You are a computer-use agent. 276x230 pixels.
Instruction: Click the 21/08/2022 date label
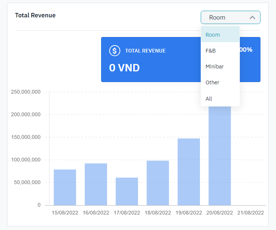(251, 213)
